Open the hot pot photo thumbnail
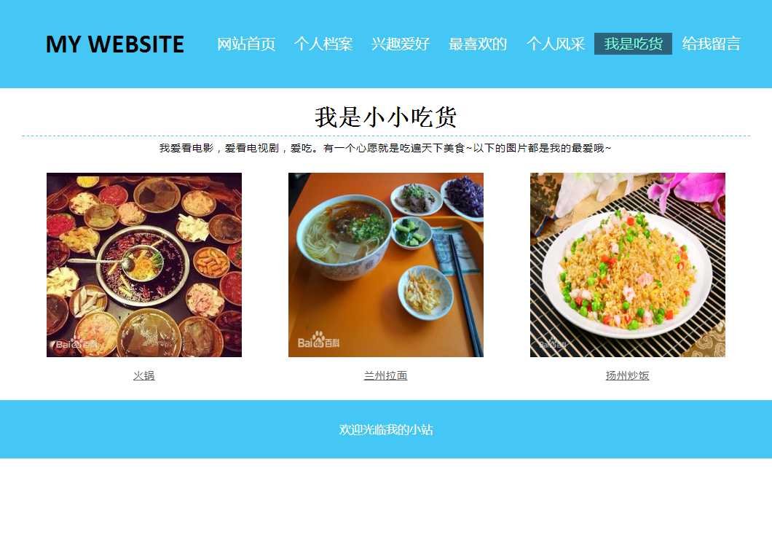This screenshot has height=535, width=772. (144, 265)
